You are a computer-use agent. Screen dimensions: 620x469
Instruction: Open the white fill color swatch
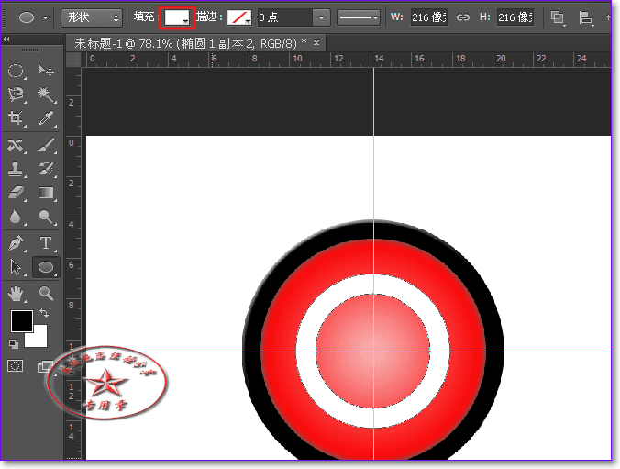point(176,17)
